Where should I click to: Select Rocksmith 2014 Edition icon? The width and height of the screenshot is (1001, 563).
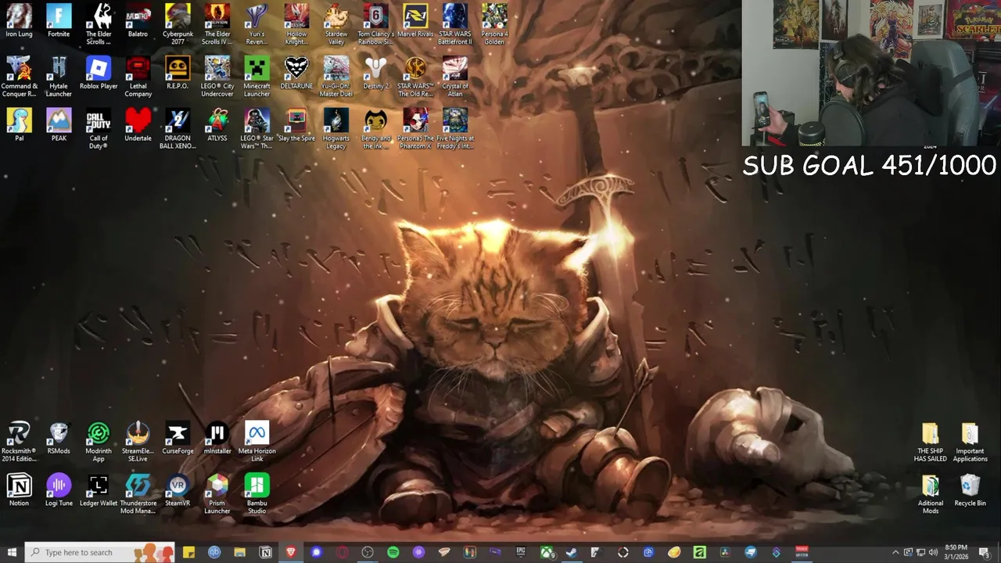[19, 442]
